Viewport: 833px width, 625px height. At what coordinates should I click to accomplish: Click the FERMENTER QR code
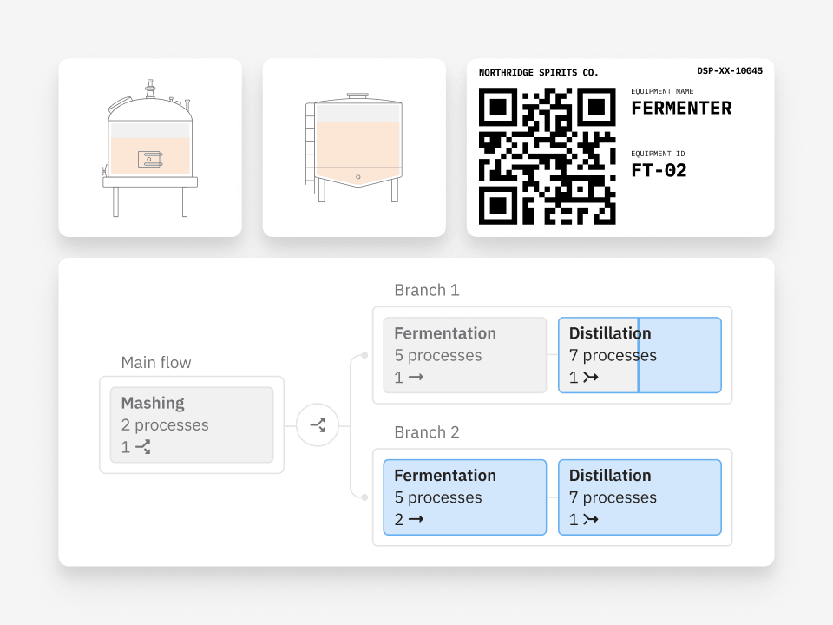point(548,156)
